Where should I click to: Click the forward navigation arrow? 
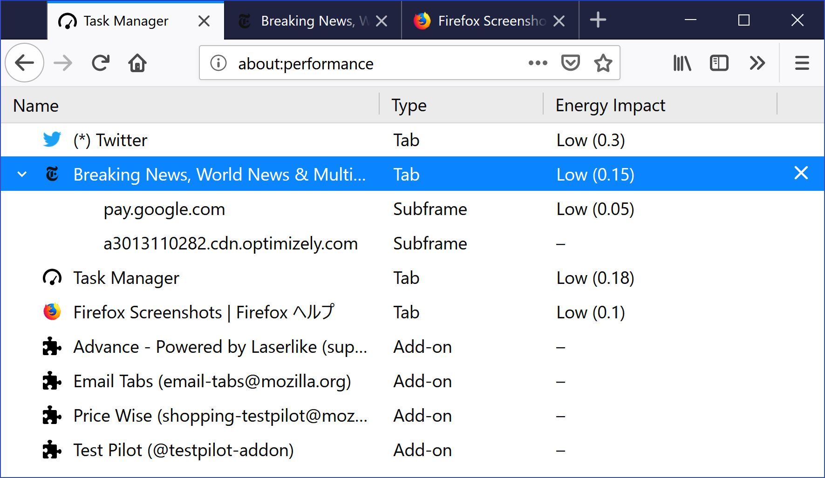[63, 63]
